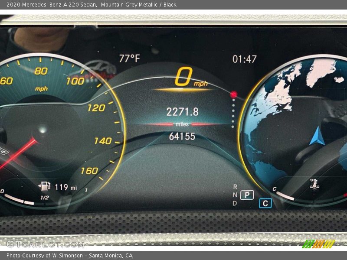Tap the 119 mi fuel range

66,188
